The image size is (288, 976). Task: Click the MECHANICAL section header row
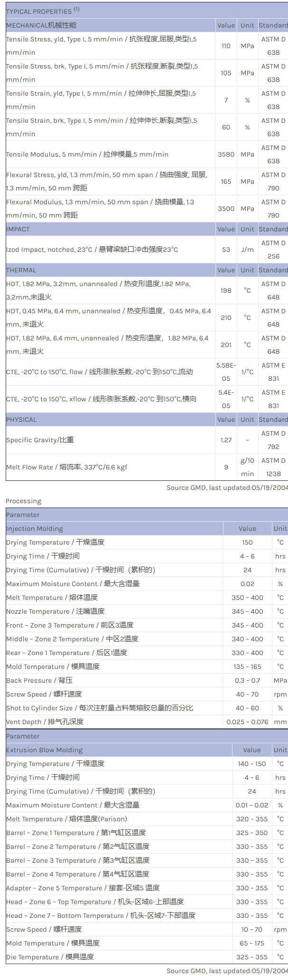[41, 25]
